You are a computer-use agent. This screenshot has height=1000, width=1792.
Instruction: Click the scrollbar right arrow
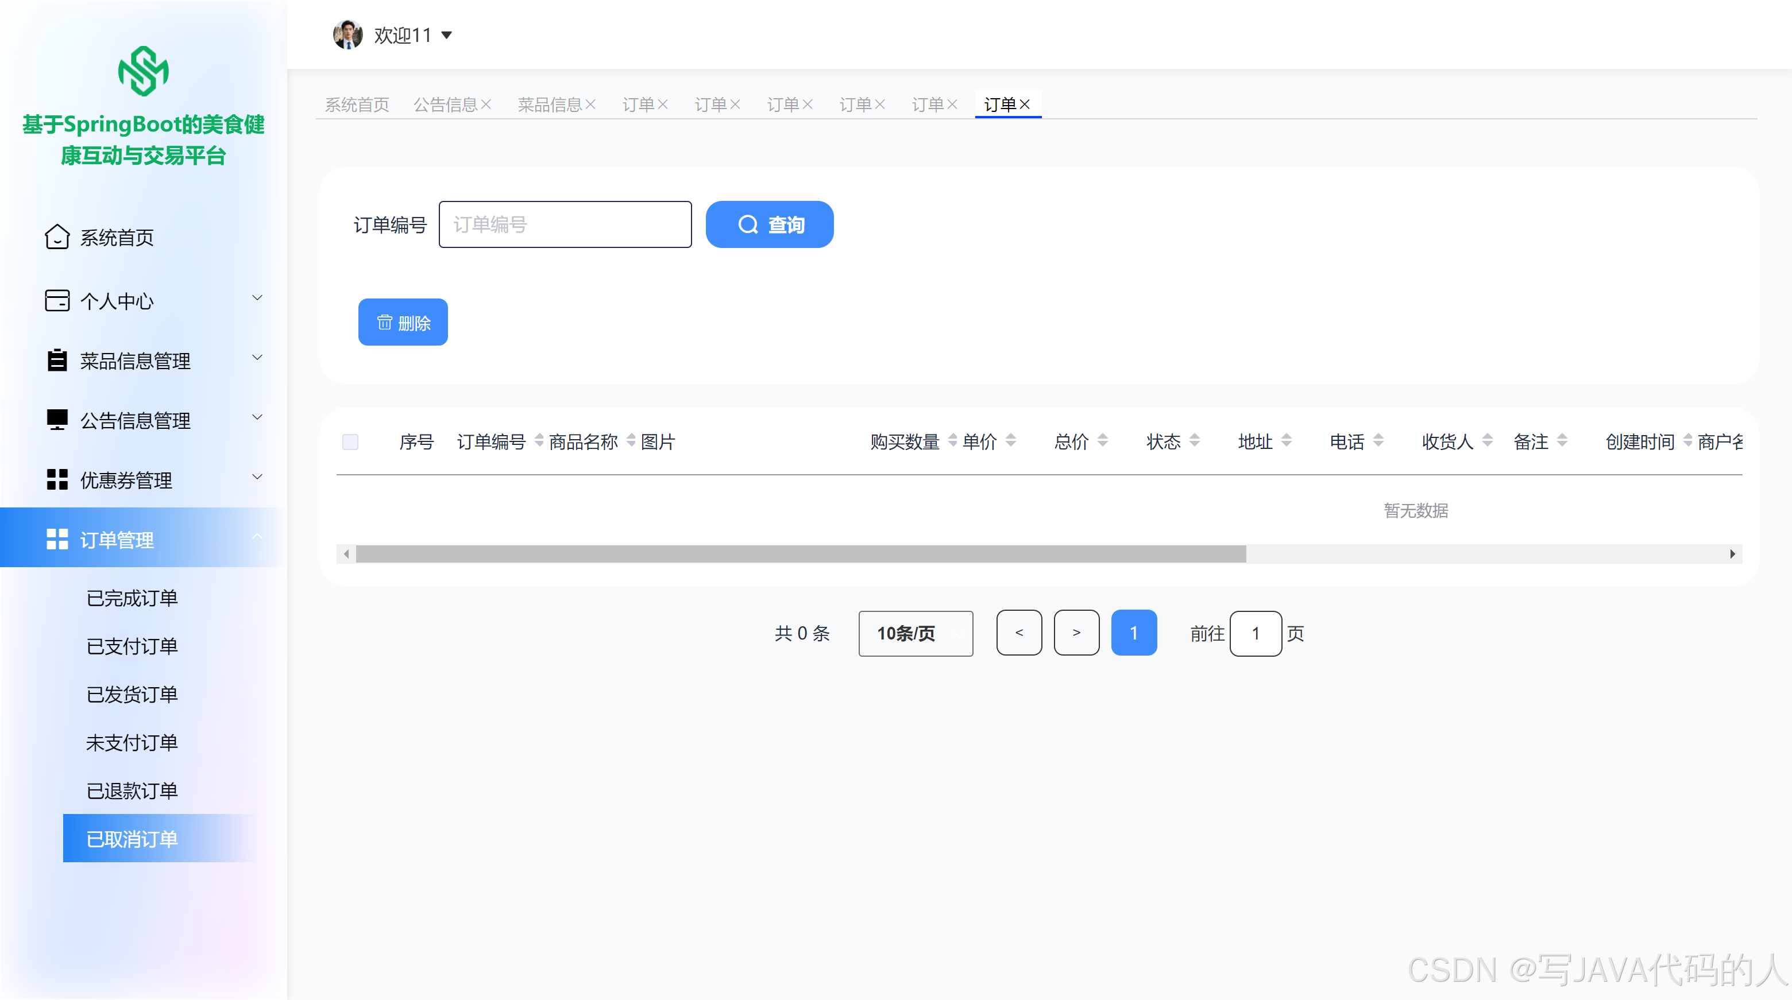pyautogui.click(x=1732, y=554)
